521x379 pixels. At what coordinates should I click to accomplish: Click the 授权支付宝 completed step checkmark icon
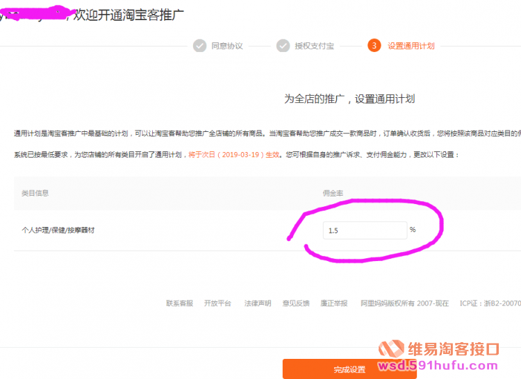click(x=283, y=46)
